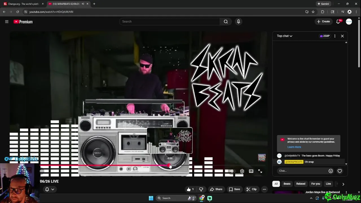This screenshot has height=203, width=361.
Task: Open more actions ellipsis below video
Action: pos(264,189)
